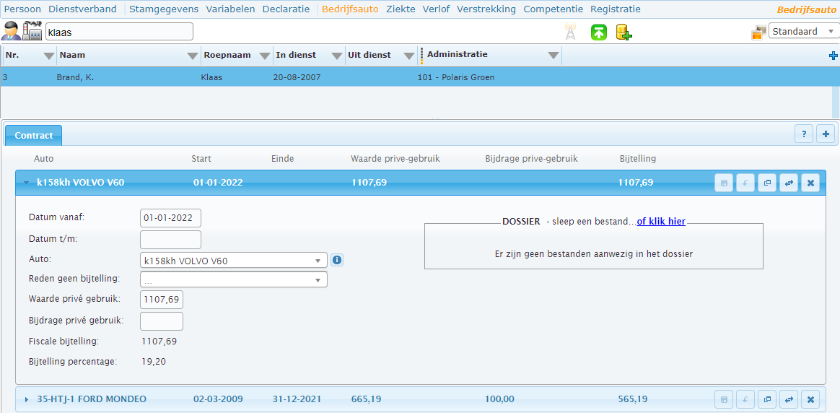Screen dimensions: 840x413
Task: Click the database add icon
Action: coord(624,32)
